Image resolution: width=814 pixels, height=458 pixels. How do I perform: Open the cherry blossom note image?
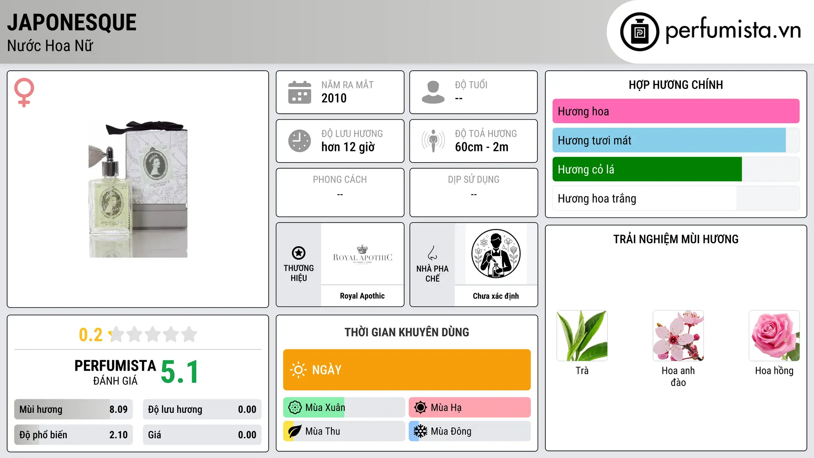point(678,336)
